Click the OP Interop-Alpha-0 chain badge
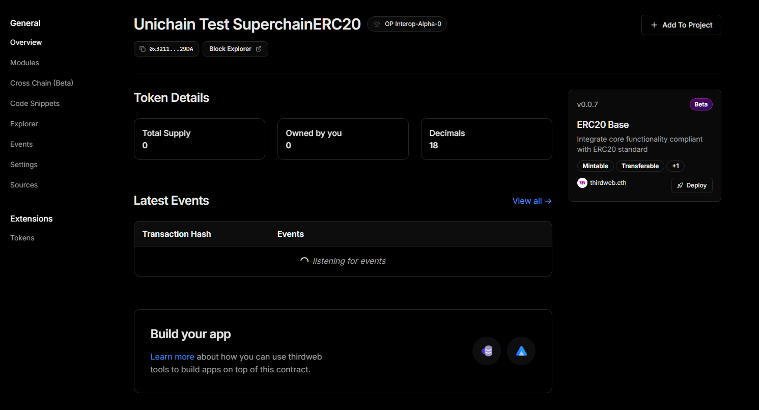 (407, 24)
